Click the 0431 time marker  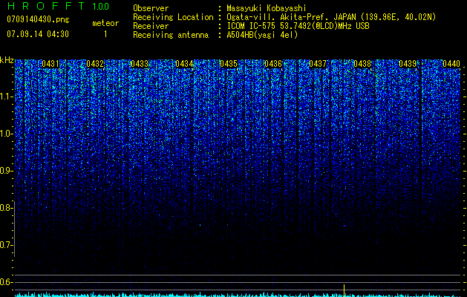pos(50,64)
